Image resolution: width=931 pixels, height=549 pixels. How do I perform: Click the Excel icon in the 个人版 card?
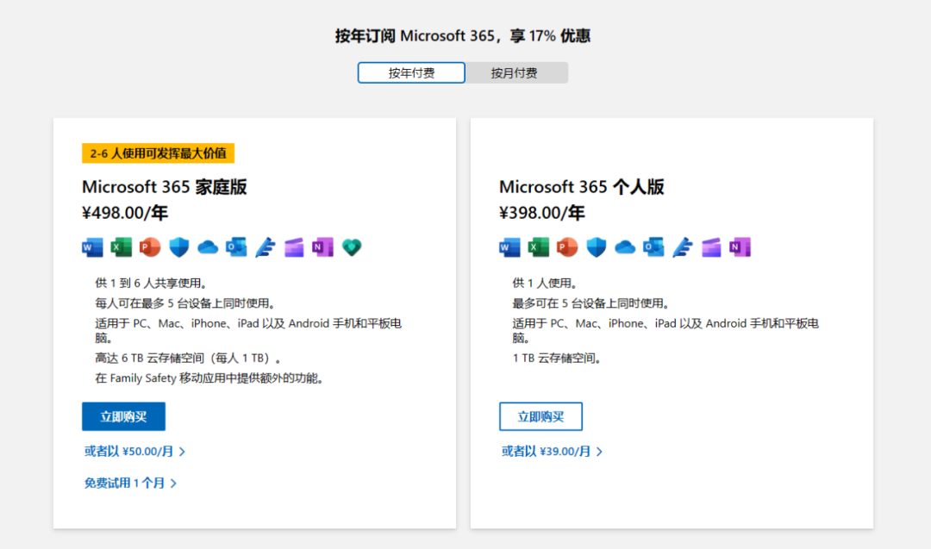coord(539,246)
